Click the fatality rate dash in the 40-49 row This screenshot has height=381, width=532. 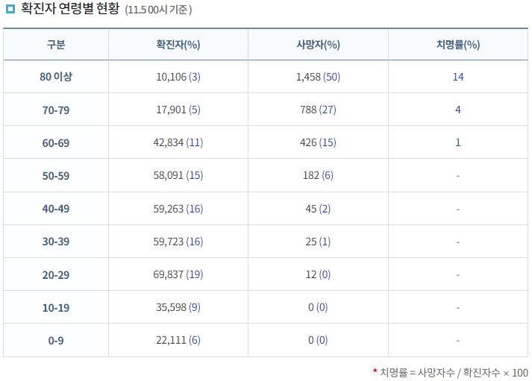pyautogui.click(x=458, y=210)
